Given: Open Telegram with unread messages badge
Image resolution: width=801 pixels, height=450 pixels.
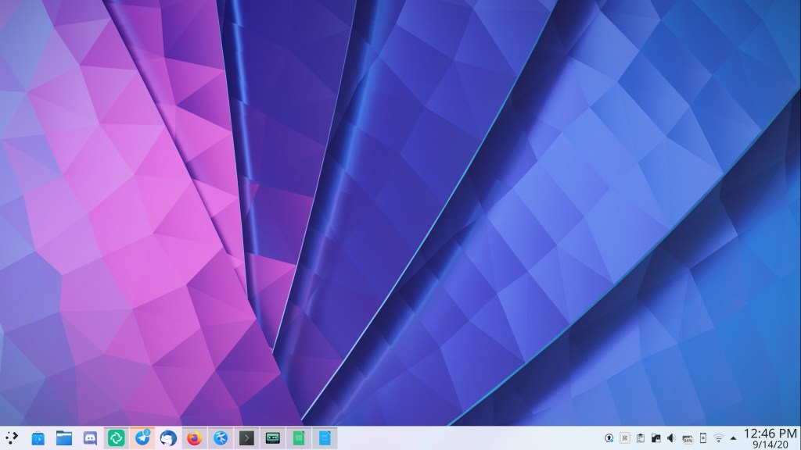Looking at the screenshot, I should point(142,438).
